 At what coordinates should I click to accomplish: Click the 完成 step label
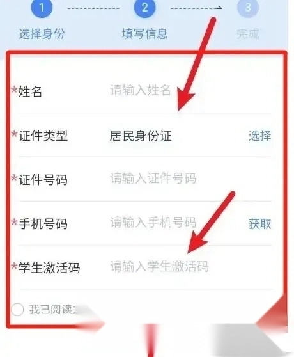tap(248, 34)
